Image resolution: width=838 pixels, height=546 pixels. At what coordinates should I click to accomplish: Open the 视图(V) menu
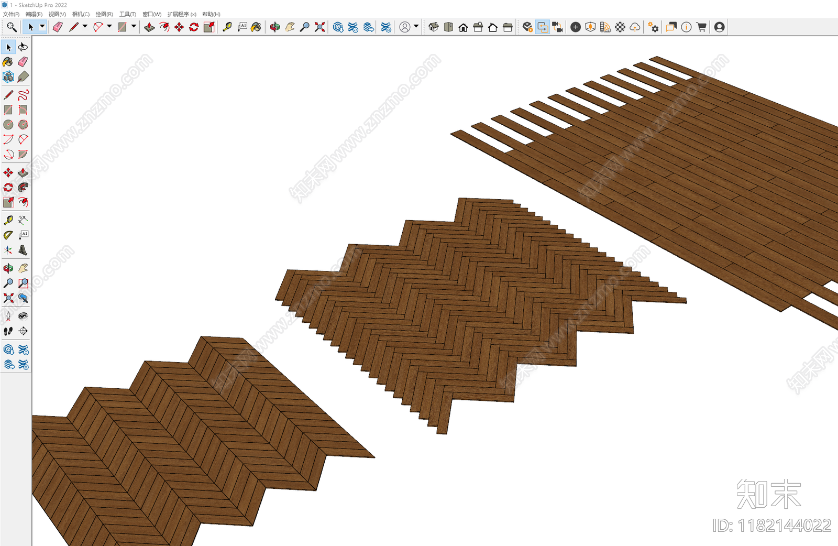[x=57, y=14]
